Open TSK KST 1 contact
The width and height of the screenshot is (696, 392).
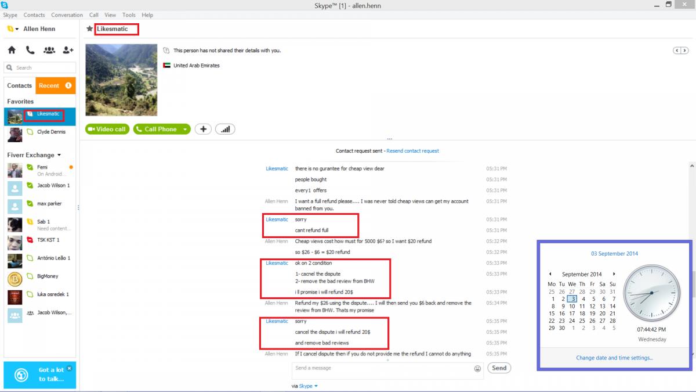[x=40, y=243]
